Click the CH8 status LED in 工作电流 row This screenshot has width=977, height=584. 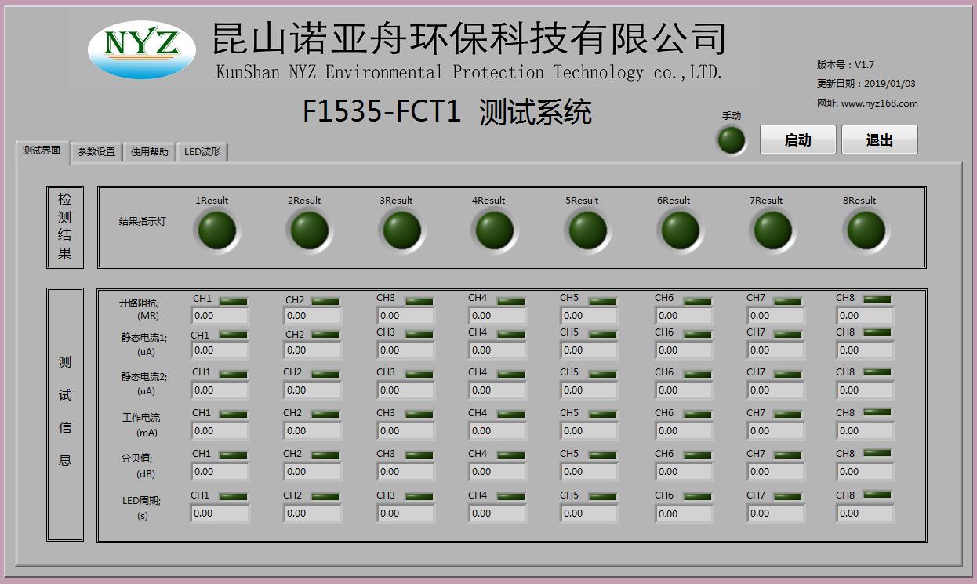(x=877, y=412)
